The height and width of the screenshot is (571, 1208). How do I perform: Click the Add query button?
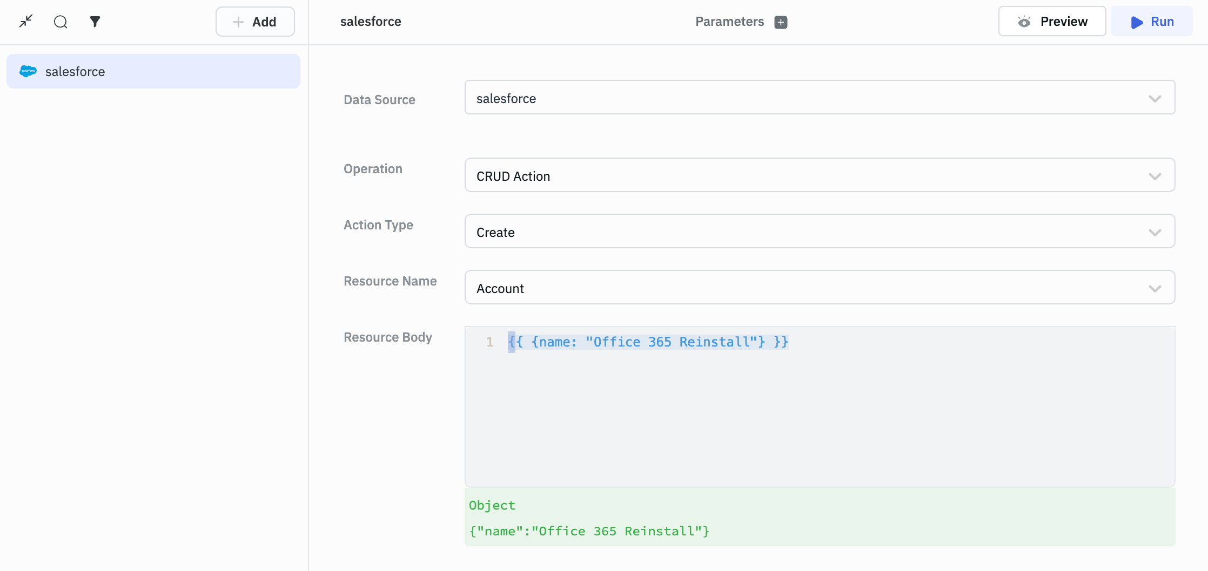click(255, 22)
